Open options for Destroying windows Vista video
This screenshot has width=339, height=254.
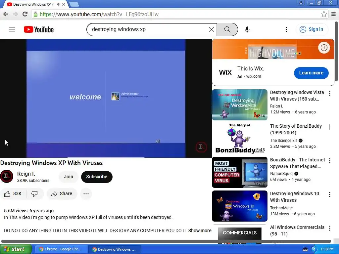coord(329,93)
